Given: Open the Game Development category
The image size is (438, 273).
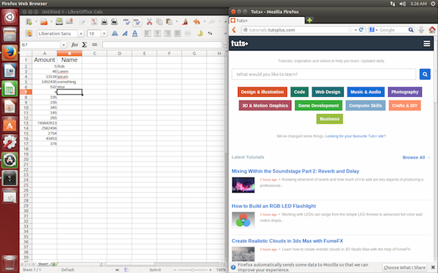Looking at the screenshot, I should (x=318, y=106).
